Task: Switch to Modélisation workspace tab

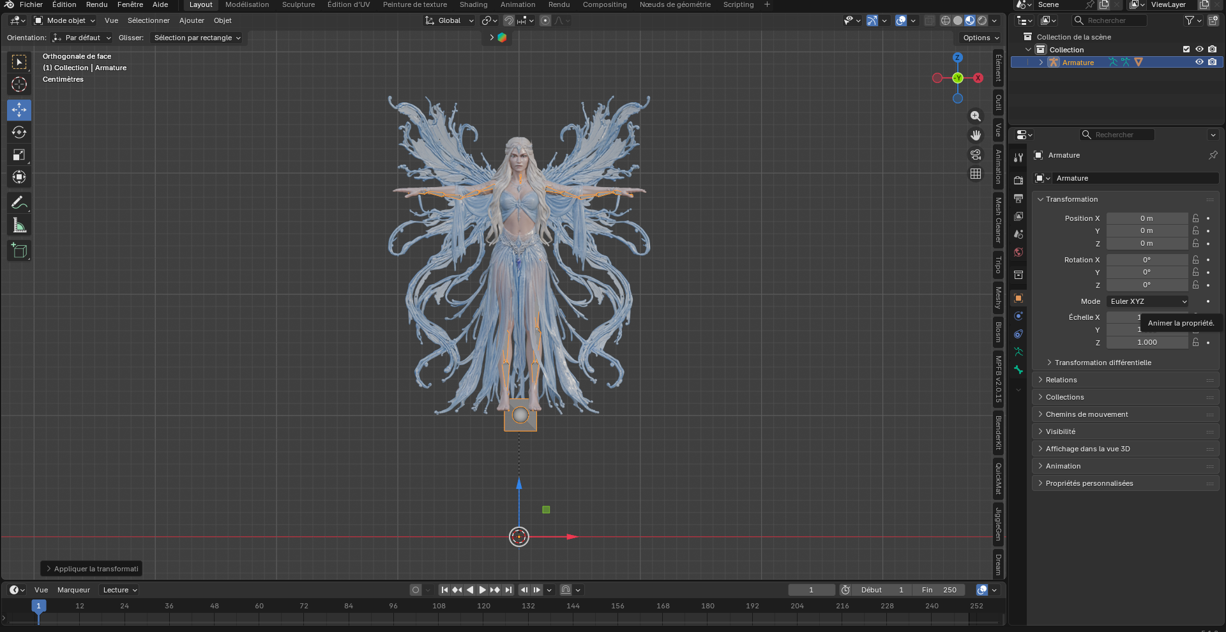Action: [247, 4]
